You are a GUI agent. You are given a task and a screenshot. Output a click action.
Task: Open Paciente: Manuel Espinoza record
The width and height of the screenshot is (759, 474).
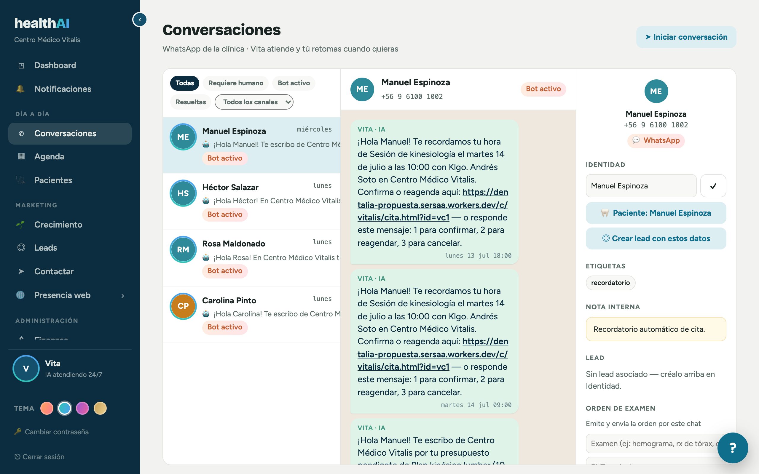click(x=656, y=213)
